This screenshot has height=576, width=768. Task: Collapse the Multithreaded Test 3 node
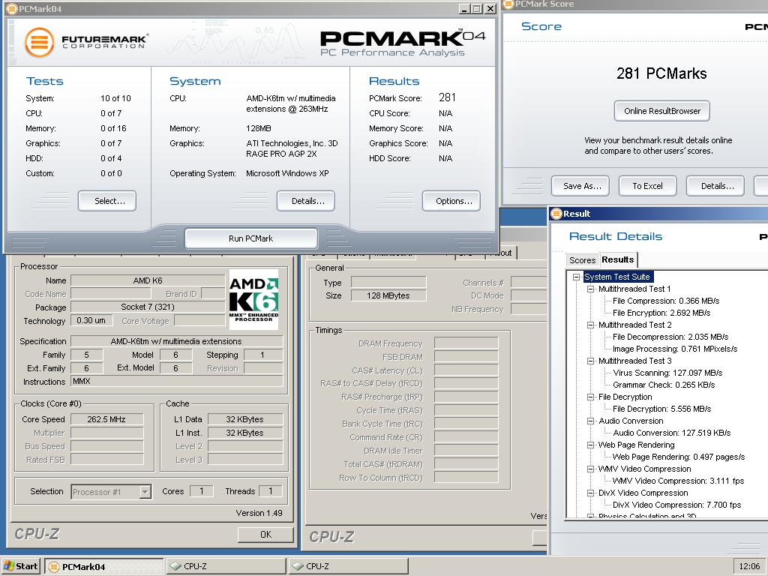click(591, 361)
